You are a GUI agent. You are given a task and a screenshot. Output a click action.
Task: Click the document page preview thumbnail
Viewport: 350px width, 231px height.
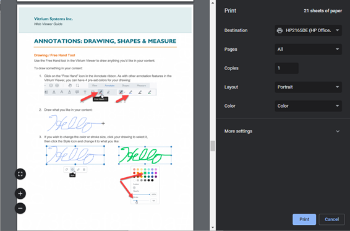pos(105,117)
